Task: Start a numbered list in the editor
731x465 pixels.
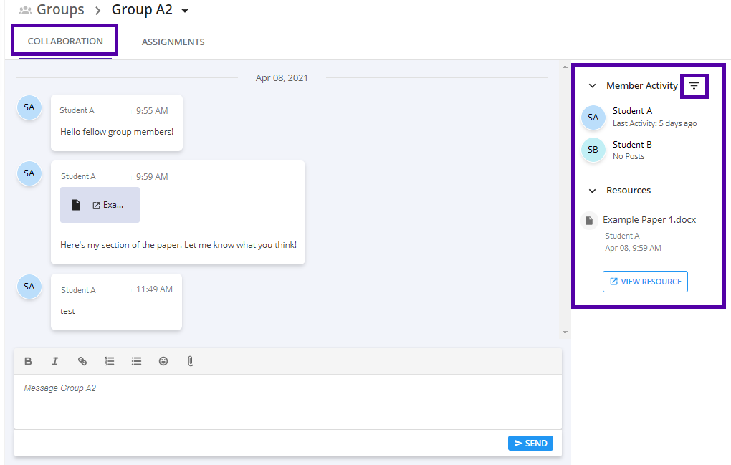Action: (x=110, y=361)
